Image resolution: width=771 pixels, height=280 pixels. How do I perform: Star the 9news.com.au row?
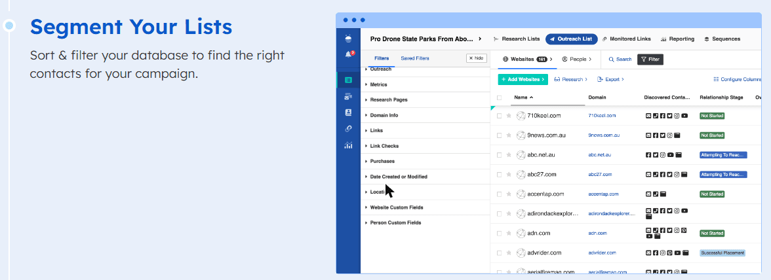(x=509, y=135)
